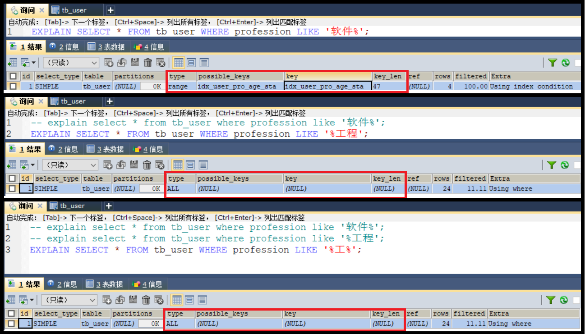
Task: Tick the row checkbox in bottom panel result
Action: 11,323
